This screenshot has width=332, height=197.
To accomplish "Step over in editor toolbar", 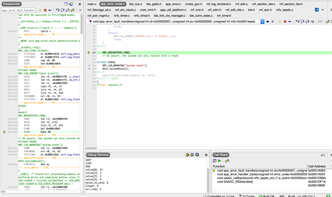I will coord(302,22).
